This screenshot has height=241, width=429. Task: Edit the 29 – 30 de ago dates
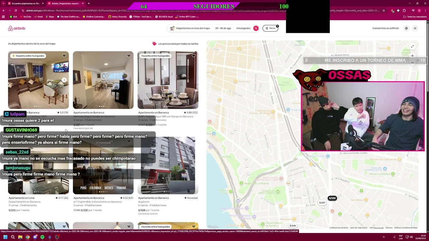pyautogui.click(x=223, y=28)
